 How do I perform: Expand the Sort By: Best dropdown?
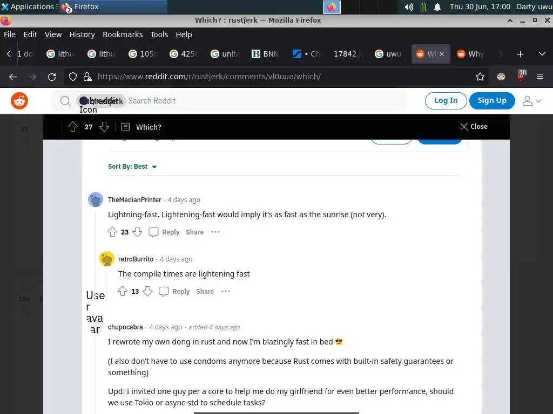pos(132,167)
